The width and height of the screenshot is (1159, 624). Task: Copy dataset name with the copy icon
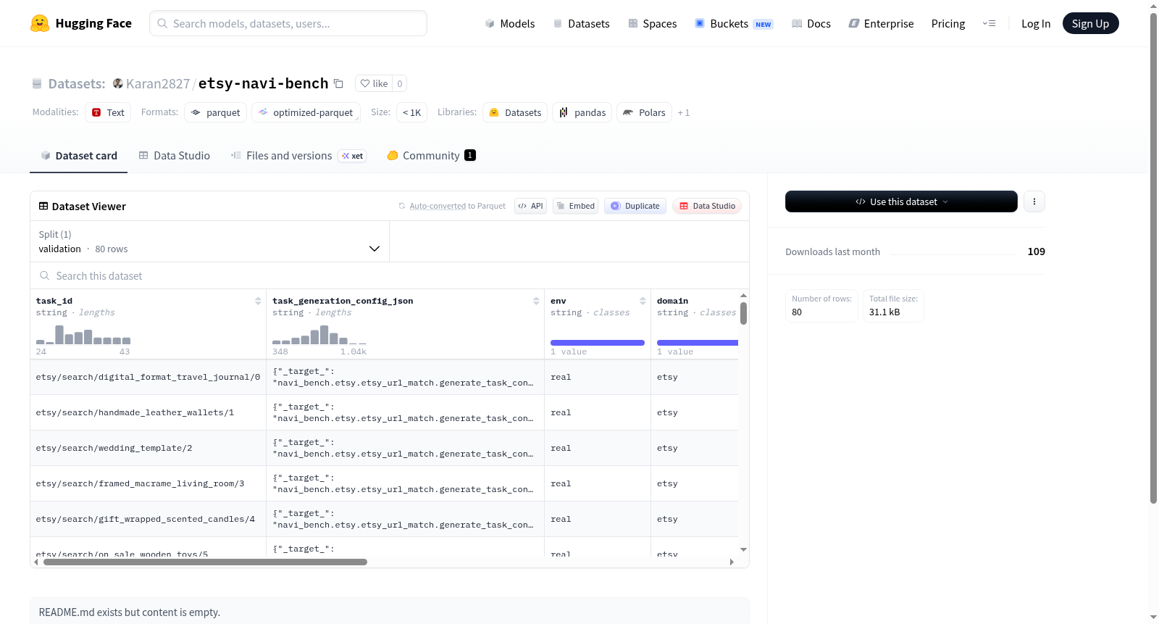(338, 83)
